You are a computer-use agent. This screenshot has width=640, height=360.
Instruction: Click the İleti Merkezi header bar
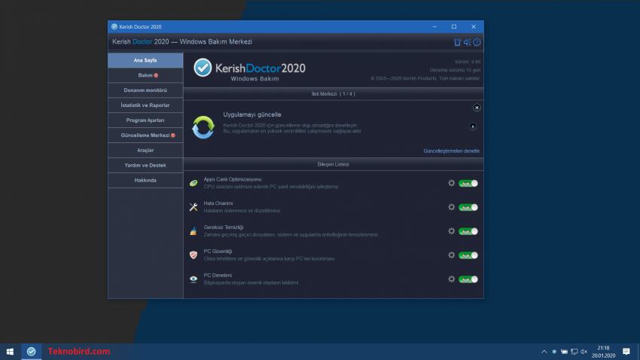click(333, 94)
